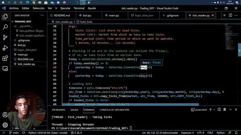Synchronize changes icon in status bar
The height and width of the screenshot is (135, 241).
23,133
